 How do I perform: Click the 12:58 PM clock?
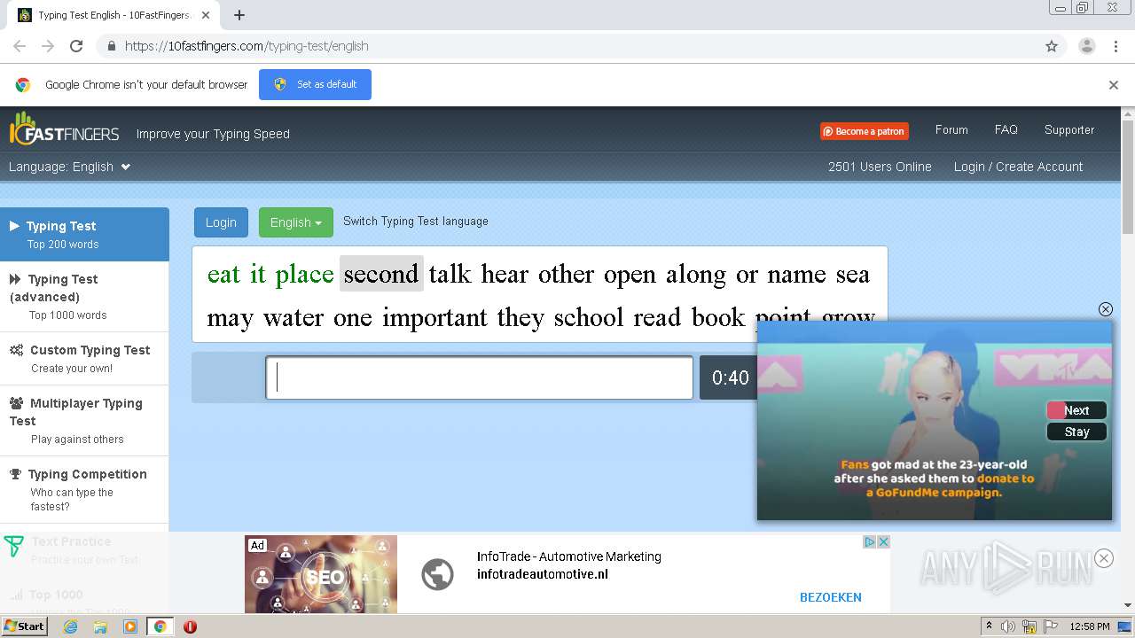tap(1090, 626)
